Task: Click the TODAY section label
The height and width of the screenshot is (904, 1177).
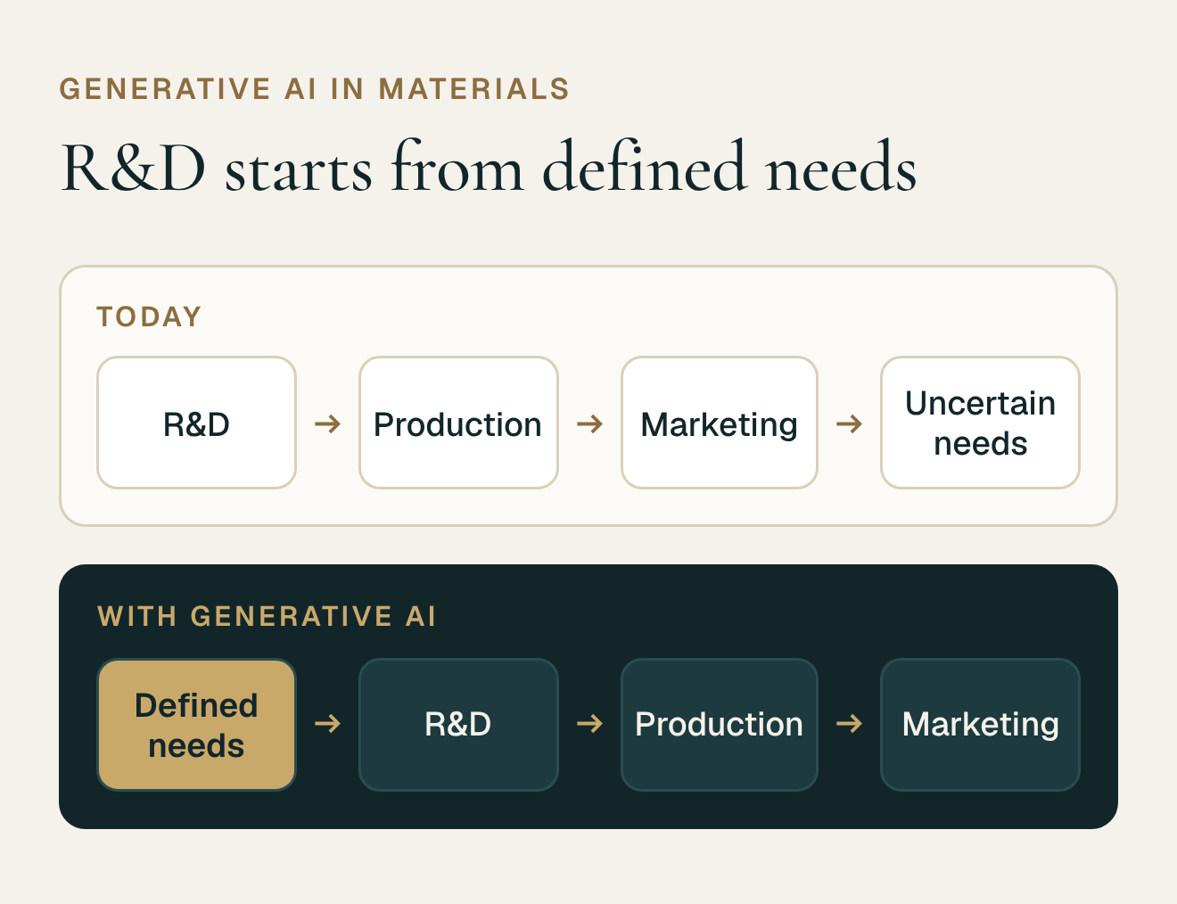Action: click(149, 316)
